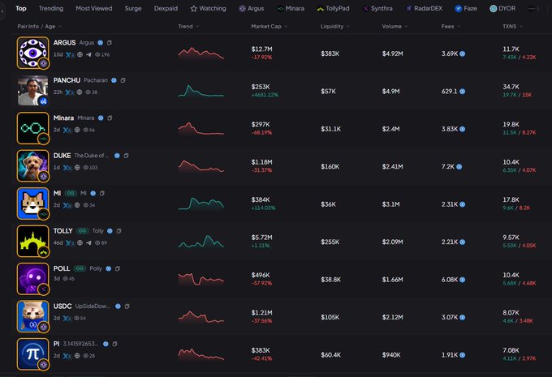Copy the DUKE contract address
Viewport: 552px width, 377px height.
click(126, 156)
